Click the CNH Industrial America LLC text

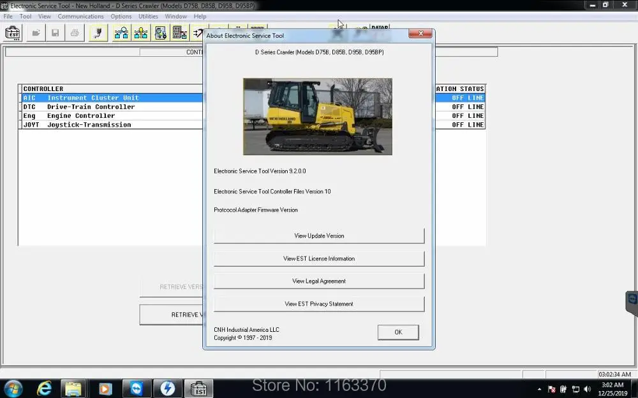[x=246, y=330]
